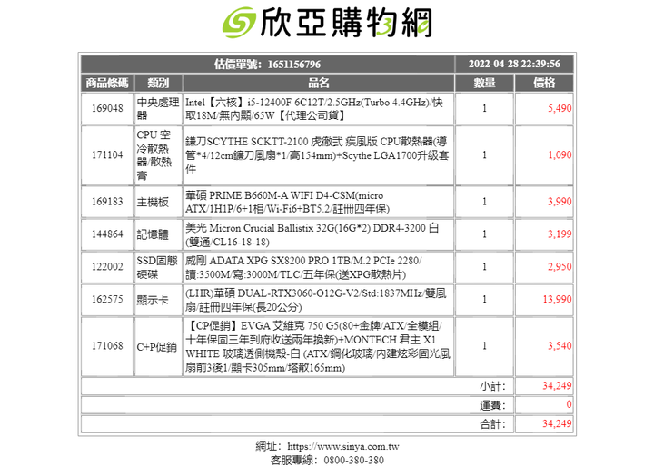Image resolution: width=654 pixels, height=467 pixels.
Task: Select the total amount next to 合計
Action: tap(557, 424)
